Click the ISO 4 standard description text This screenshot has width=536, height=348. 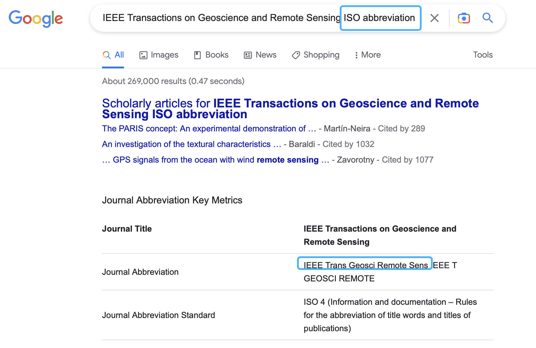click(390, 315)
